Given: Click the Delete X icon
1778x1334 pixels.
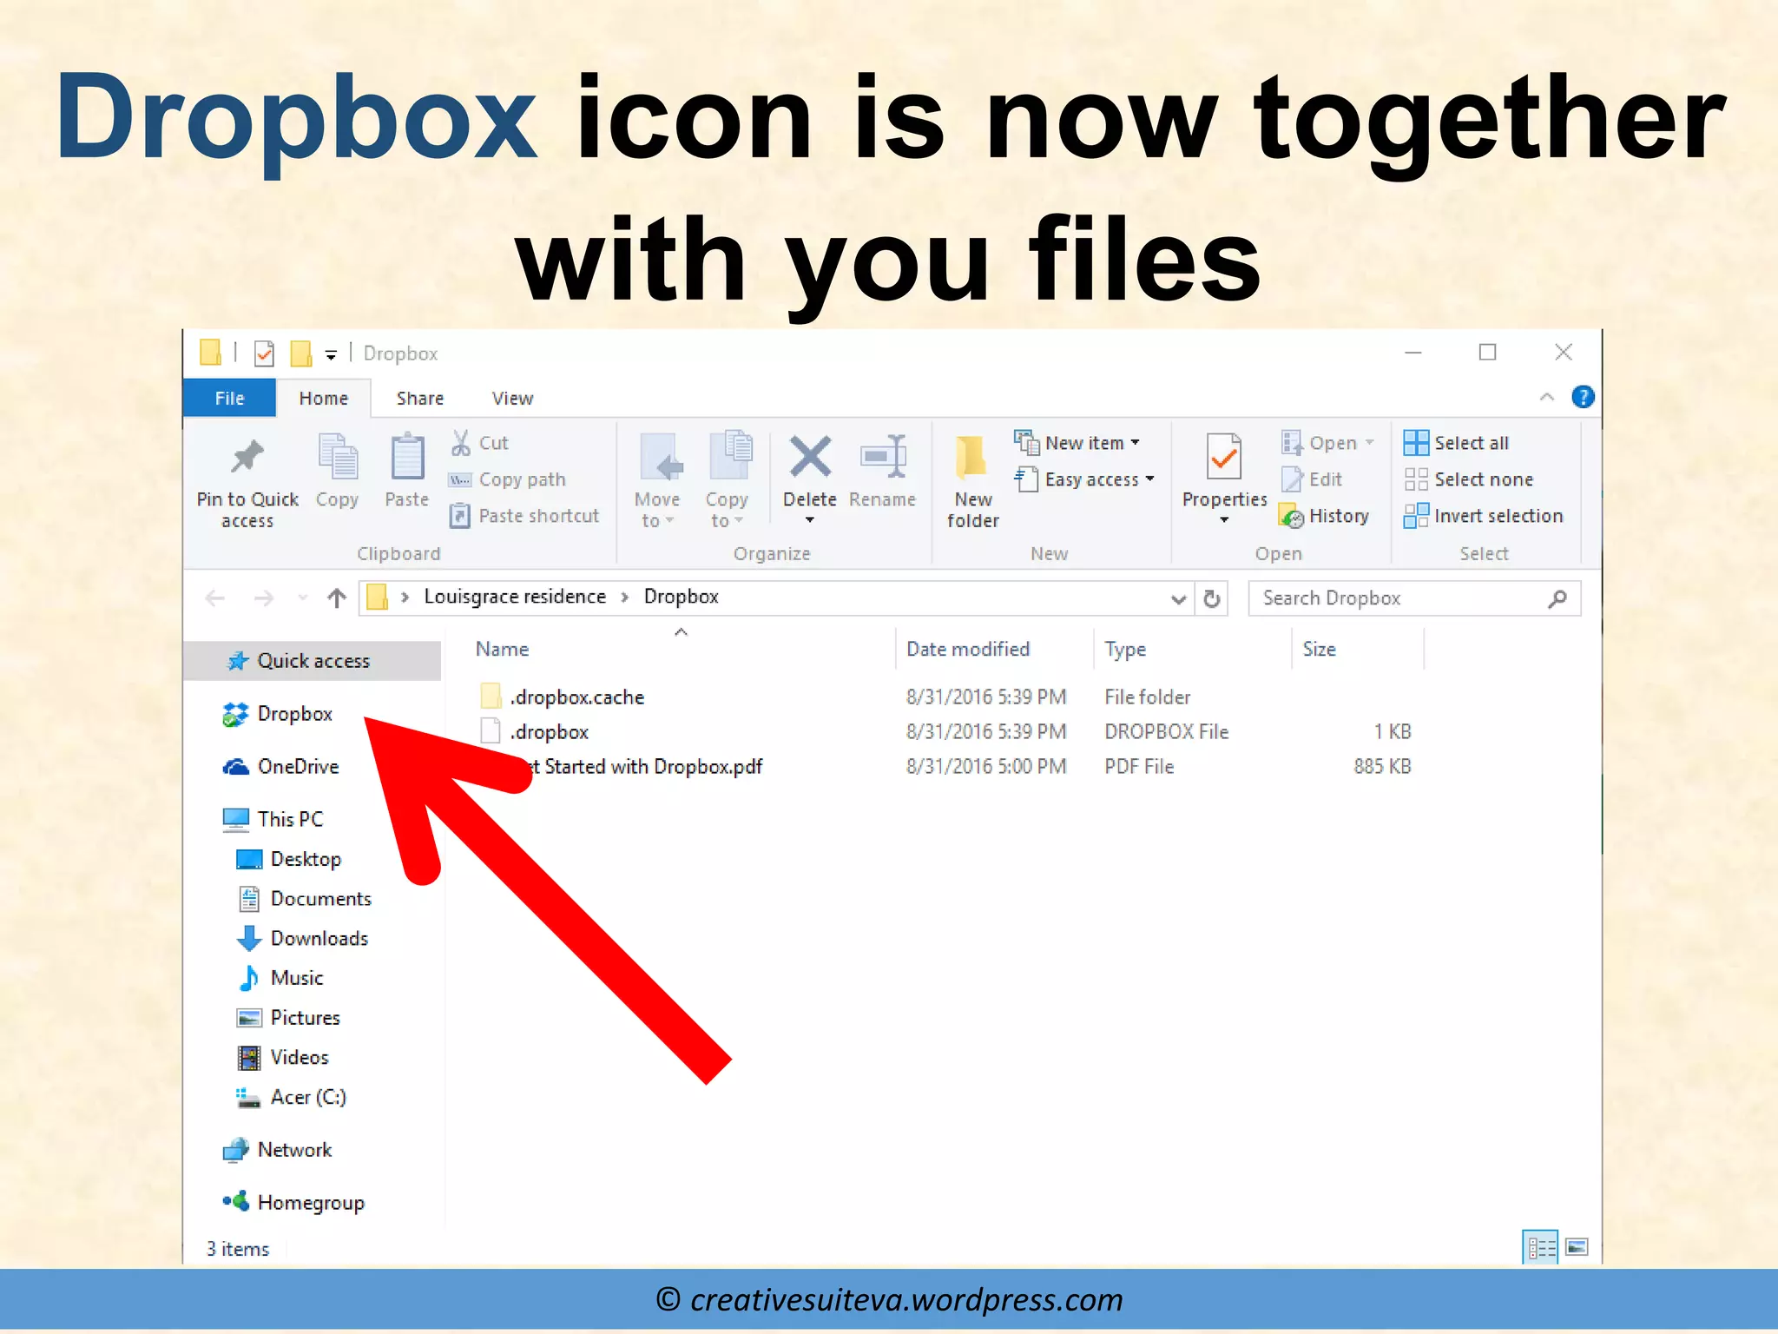Looking at the screenshot, I should [810, 457].
